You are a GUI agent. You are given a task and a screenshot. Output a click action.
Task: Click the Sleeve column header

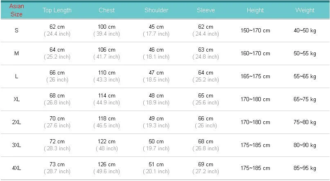206,10
